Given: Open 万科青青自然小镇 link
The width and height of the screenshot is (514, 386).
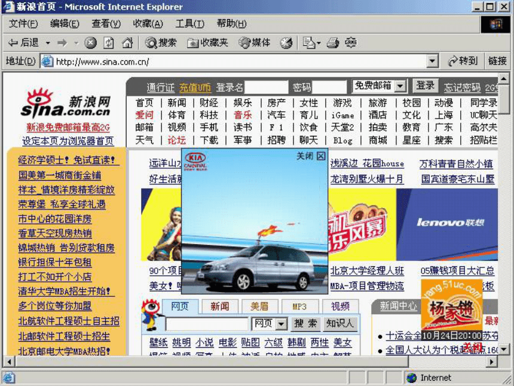Looking at the screenshot, I should click(456, 164).
